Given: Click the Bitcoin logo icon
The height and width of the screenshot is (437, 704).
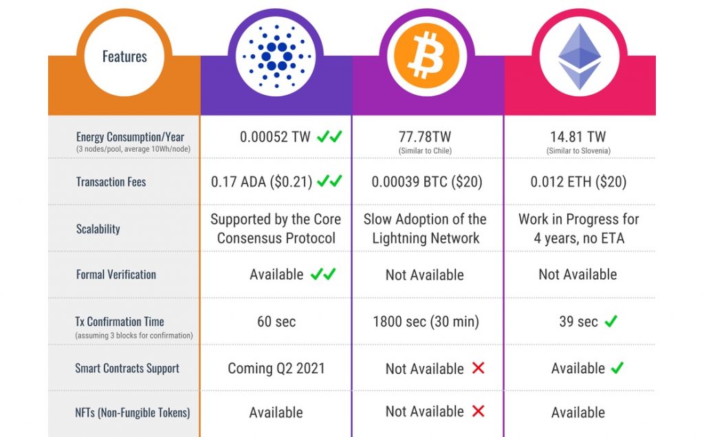Looking at the screenshot, I should click(427, 54).
